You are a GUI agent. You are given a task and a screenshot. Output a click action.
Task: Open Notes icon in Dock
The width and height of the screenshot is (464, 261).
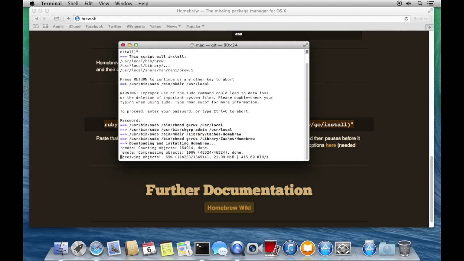pyautogui.click(x=167, y=248)
